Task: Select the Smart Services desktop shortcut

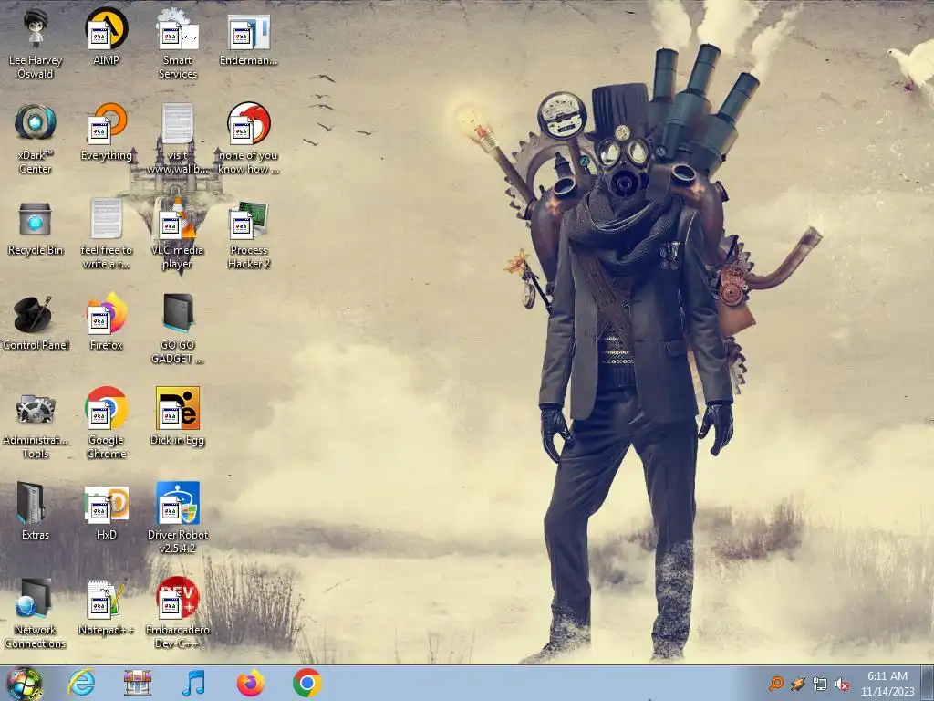Action: pyautogui.click(x=178, y=43)
